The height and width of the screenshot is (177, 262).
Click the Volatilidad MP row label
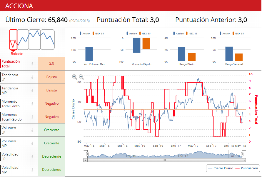[10, 170]
